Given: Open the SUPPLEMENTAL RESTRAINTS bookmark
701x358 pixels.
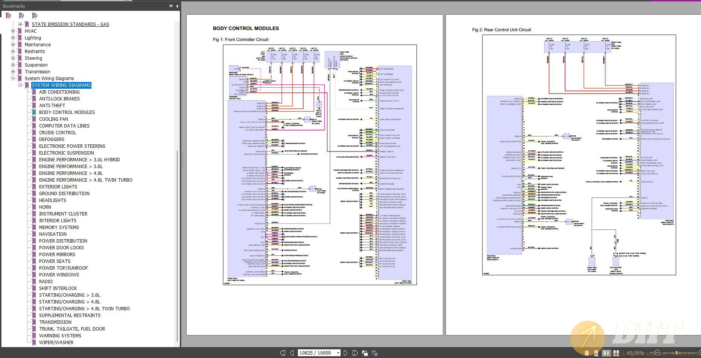Looking at the screenshot, I should pyautogui.click(x=70, y=316).
